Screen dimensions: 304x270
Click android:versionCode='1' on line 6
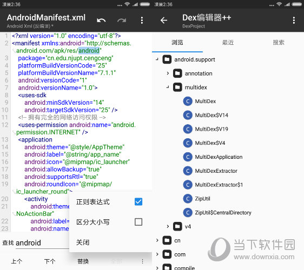pyautogui.click(x=52, y=80)
